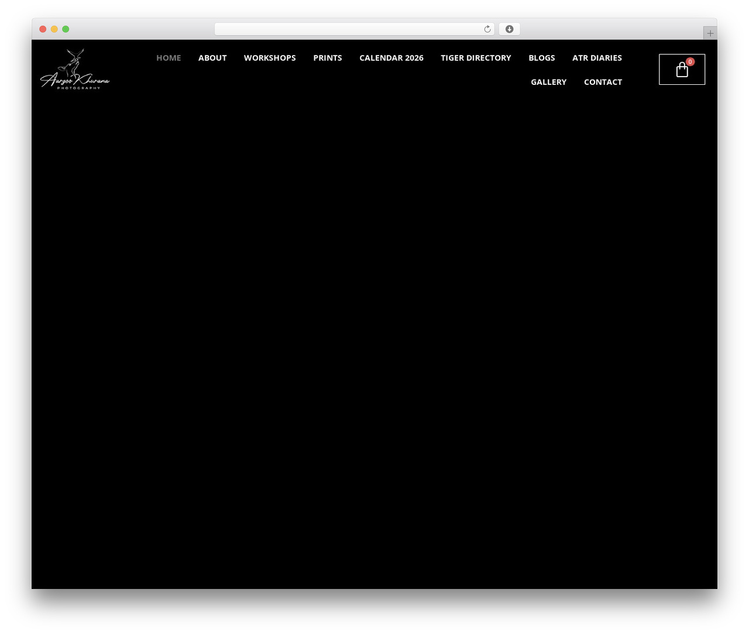Open the About page
This screenshot has width=749, height=634.
tap(212, 58)
